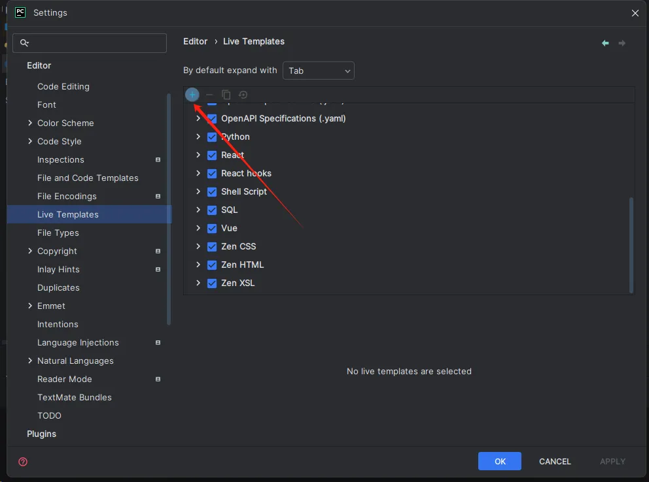Toggle the Zen CSS checkbox
649x482 pixels.
coord(212,247)
